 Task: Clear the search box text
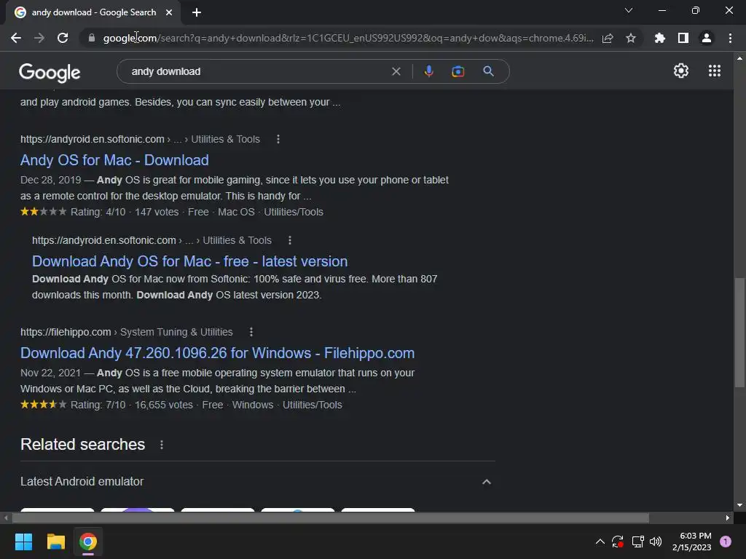pos(396,71)
